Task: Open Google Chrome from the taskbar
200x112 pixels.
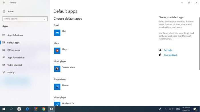Action: (43, 109)
